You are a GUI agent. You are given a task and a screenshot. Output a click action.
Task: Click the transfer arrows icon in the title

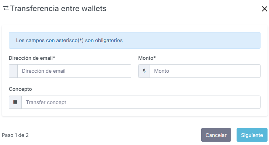pyautogui.click(x=6, y=8)
